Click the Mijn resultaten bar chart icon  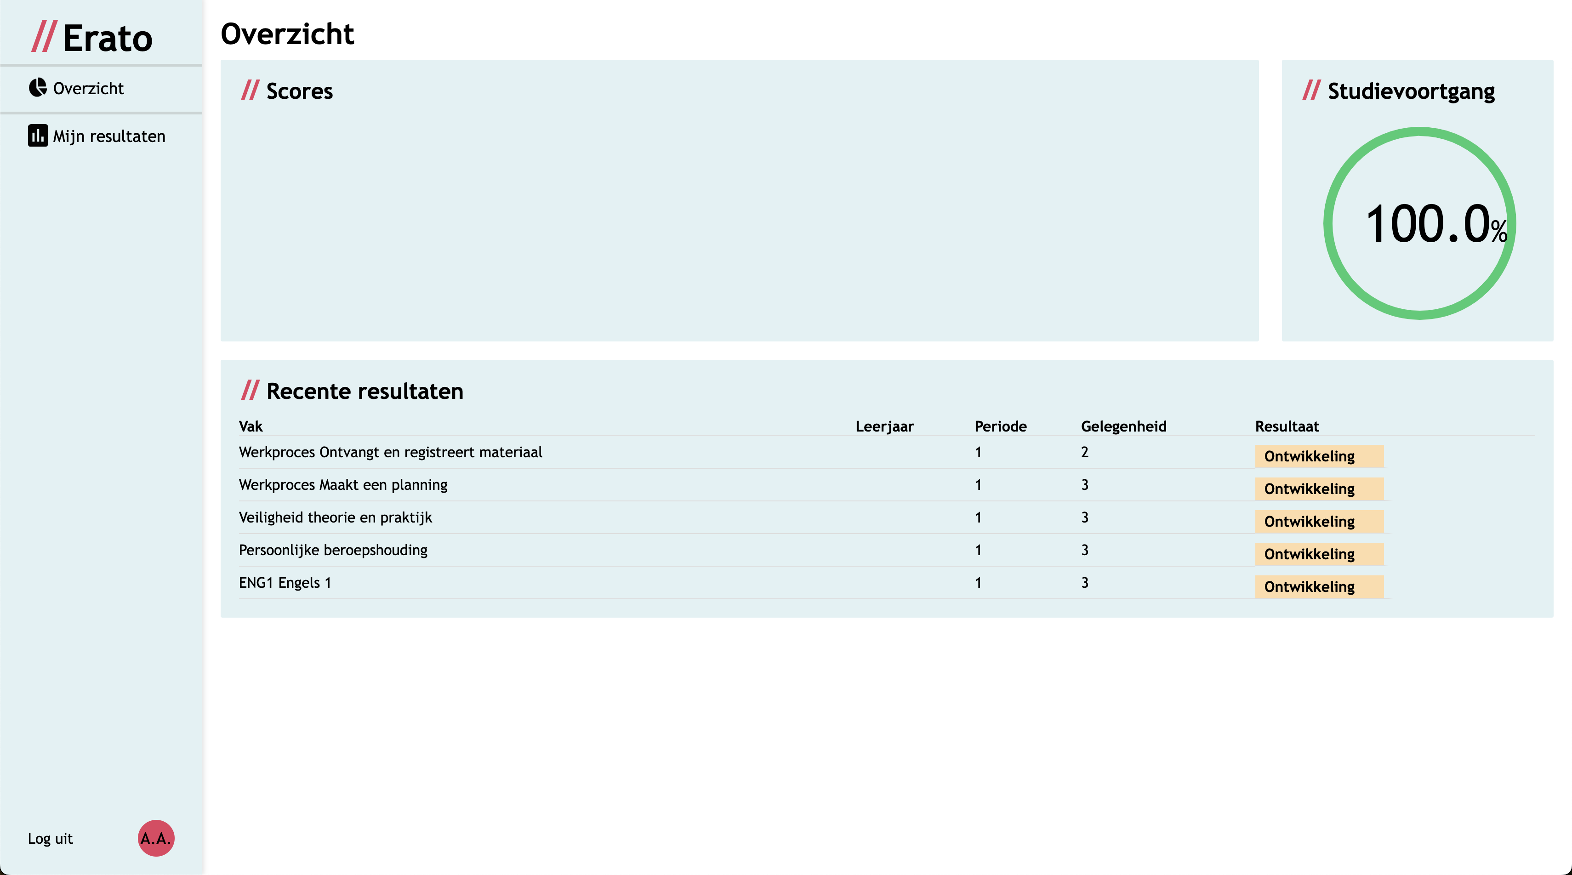[x=37, y=136]
